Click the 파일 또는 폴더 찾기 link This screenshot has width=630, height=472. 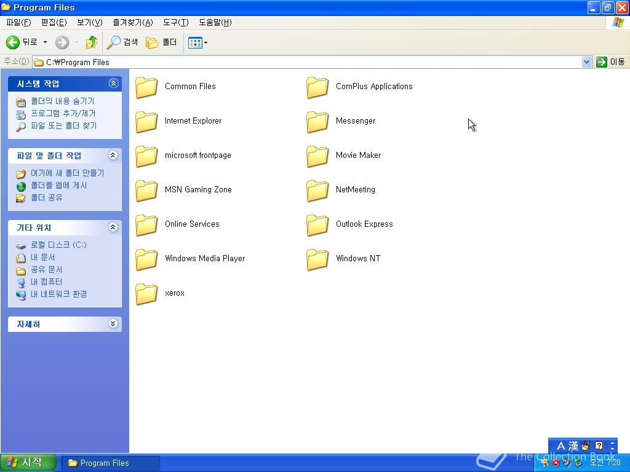click(63, 125)
